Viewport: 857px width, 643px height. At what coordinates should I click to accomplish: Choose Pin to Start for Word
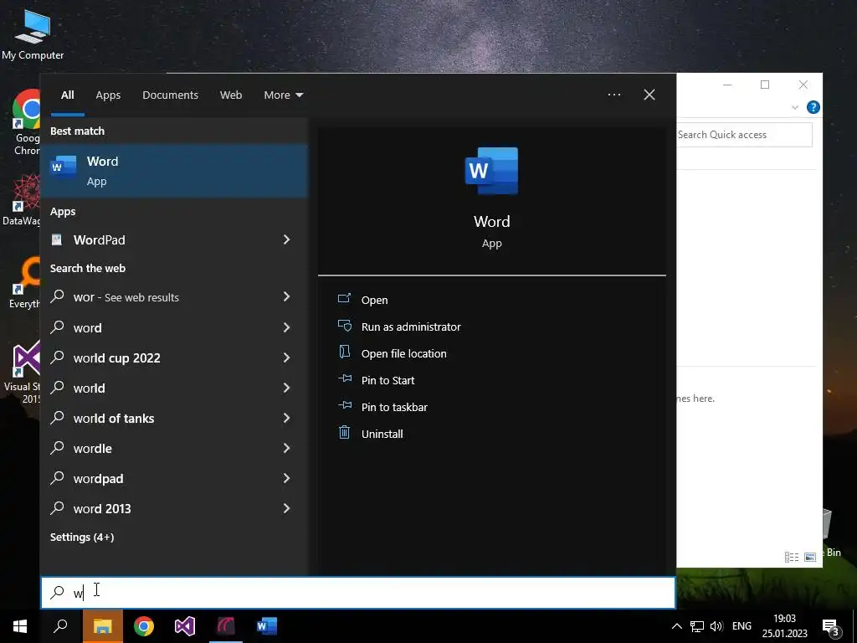(x=388, y=380)
